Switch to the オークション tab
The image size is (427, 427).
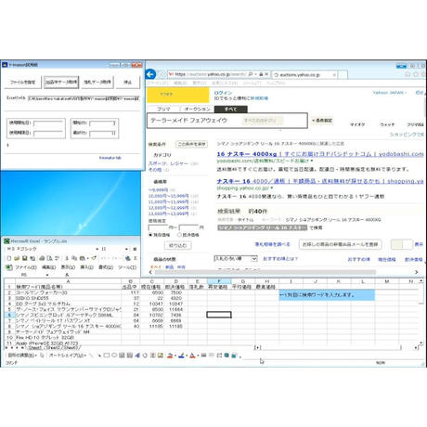pyautogui.click(x=197, y=109)
